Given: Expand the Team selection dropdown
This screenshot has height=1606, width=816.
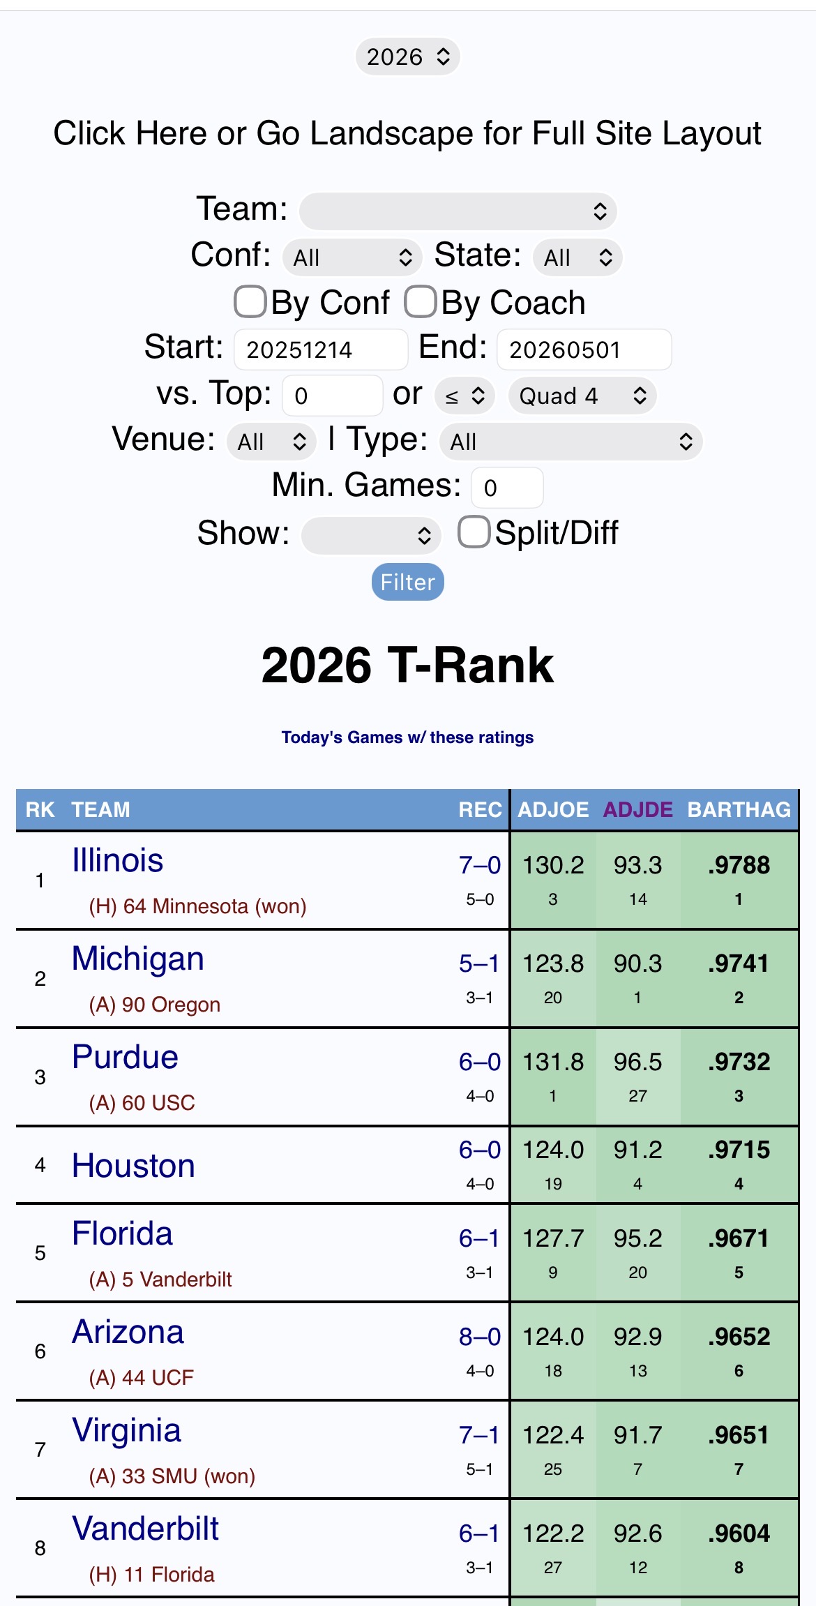Looking at the screenshot, I should point(458,211).
